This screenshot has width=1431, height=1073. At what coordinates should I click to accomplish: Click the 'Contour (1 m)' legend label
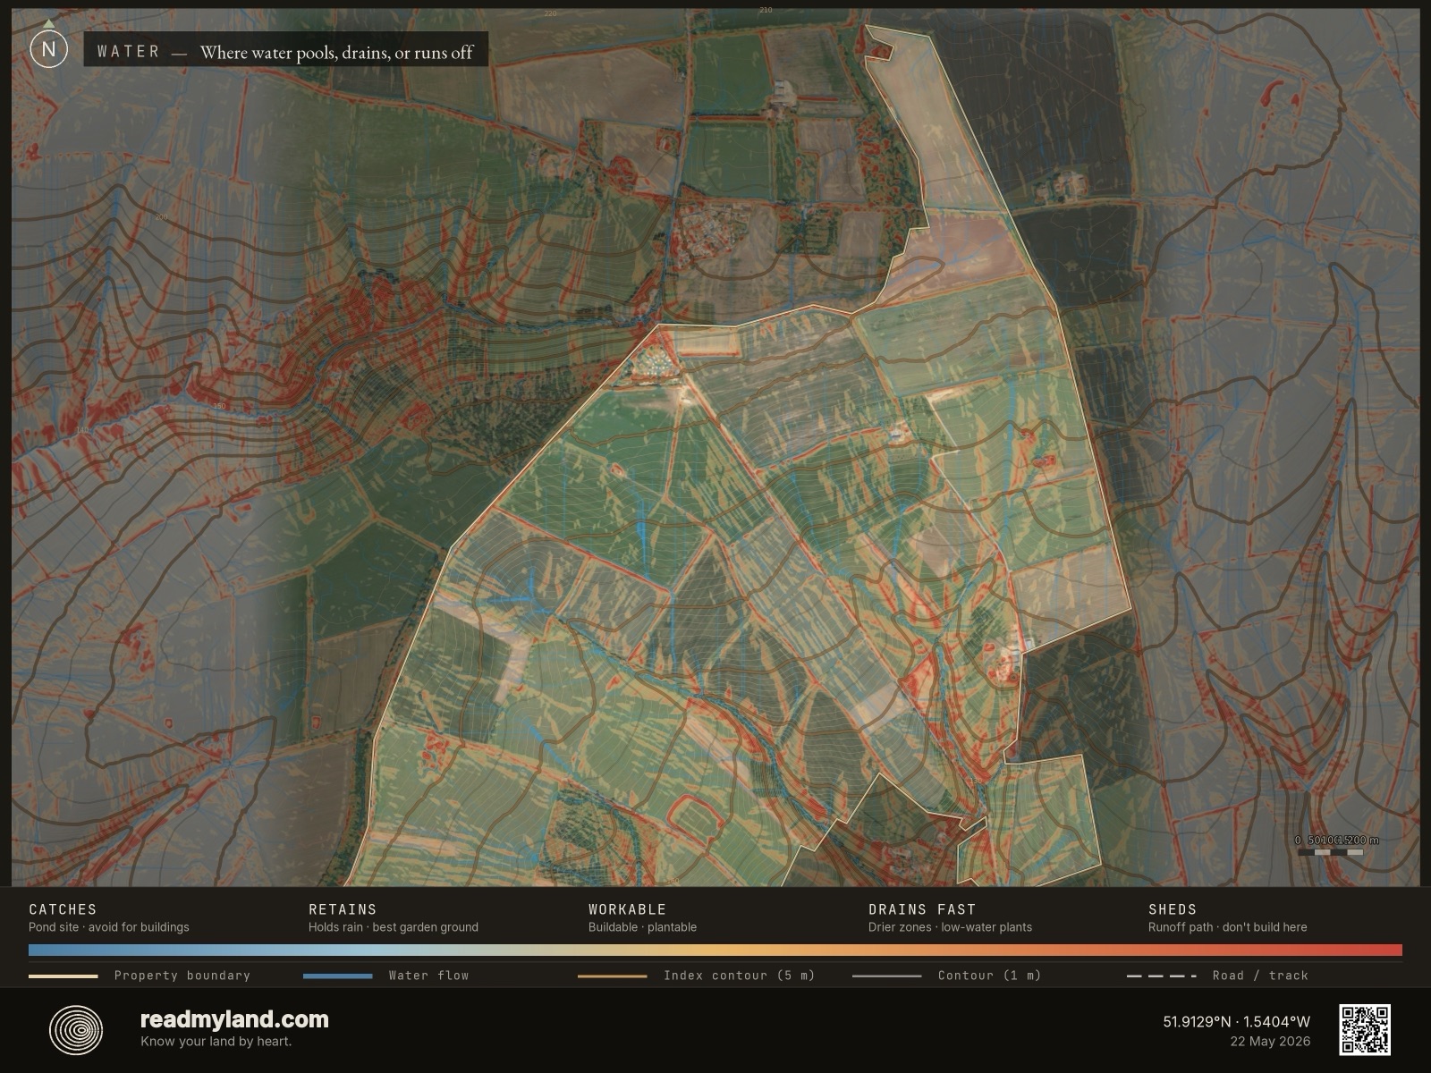[x=990, y=976]
